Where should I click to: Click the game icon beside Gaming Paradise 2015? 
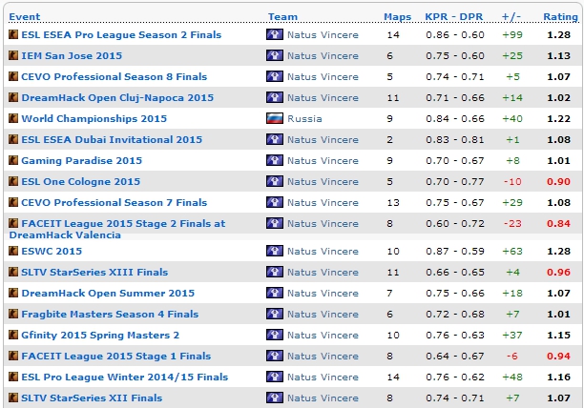point(13,160)
